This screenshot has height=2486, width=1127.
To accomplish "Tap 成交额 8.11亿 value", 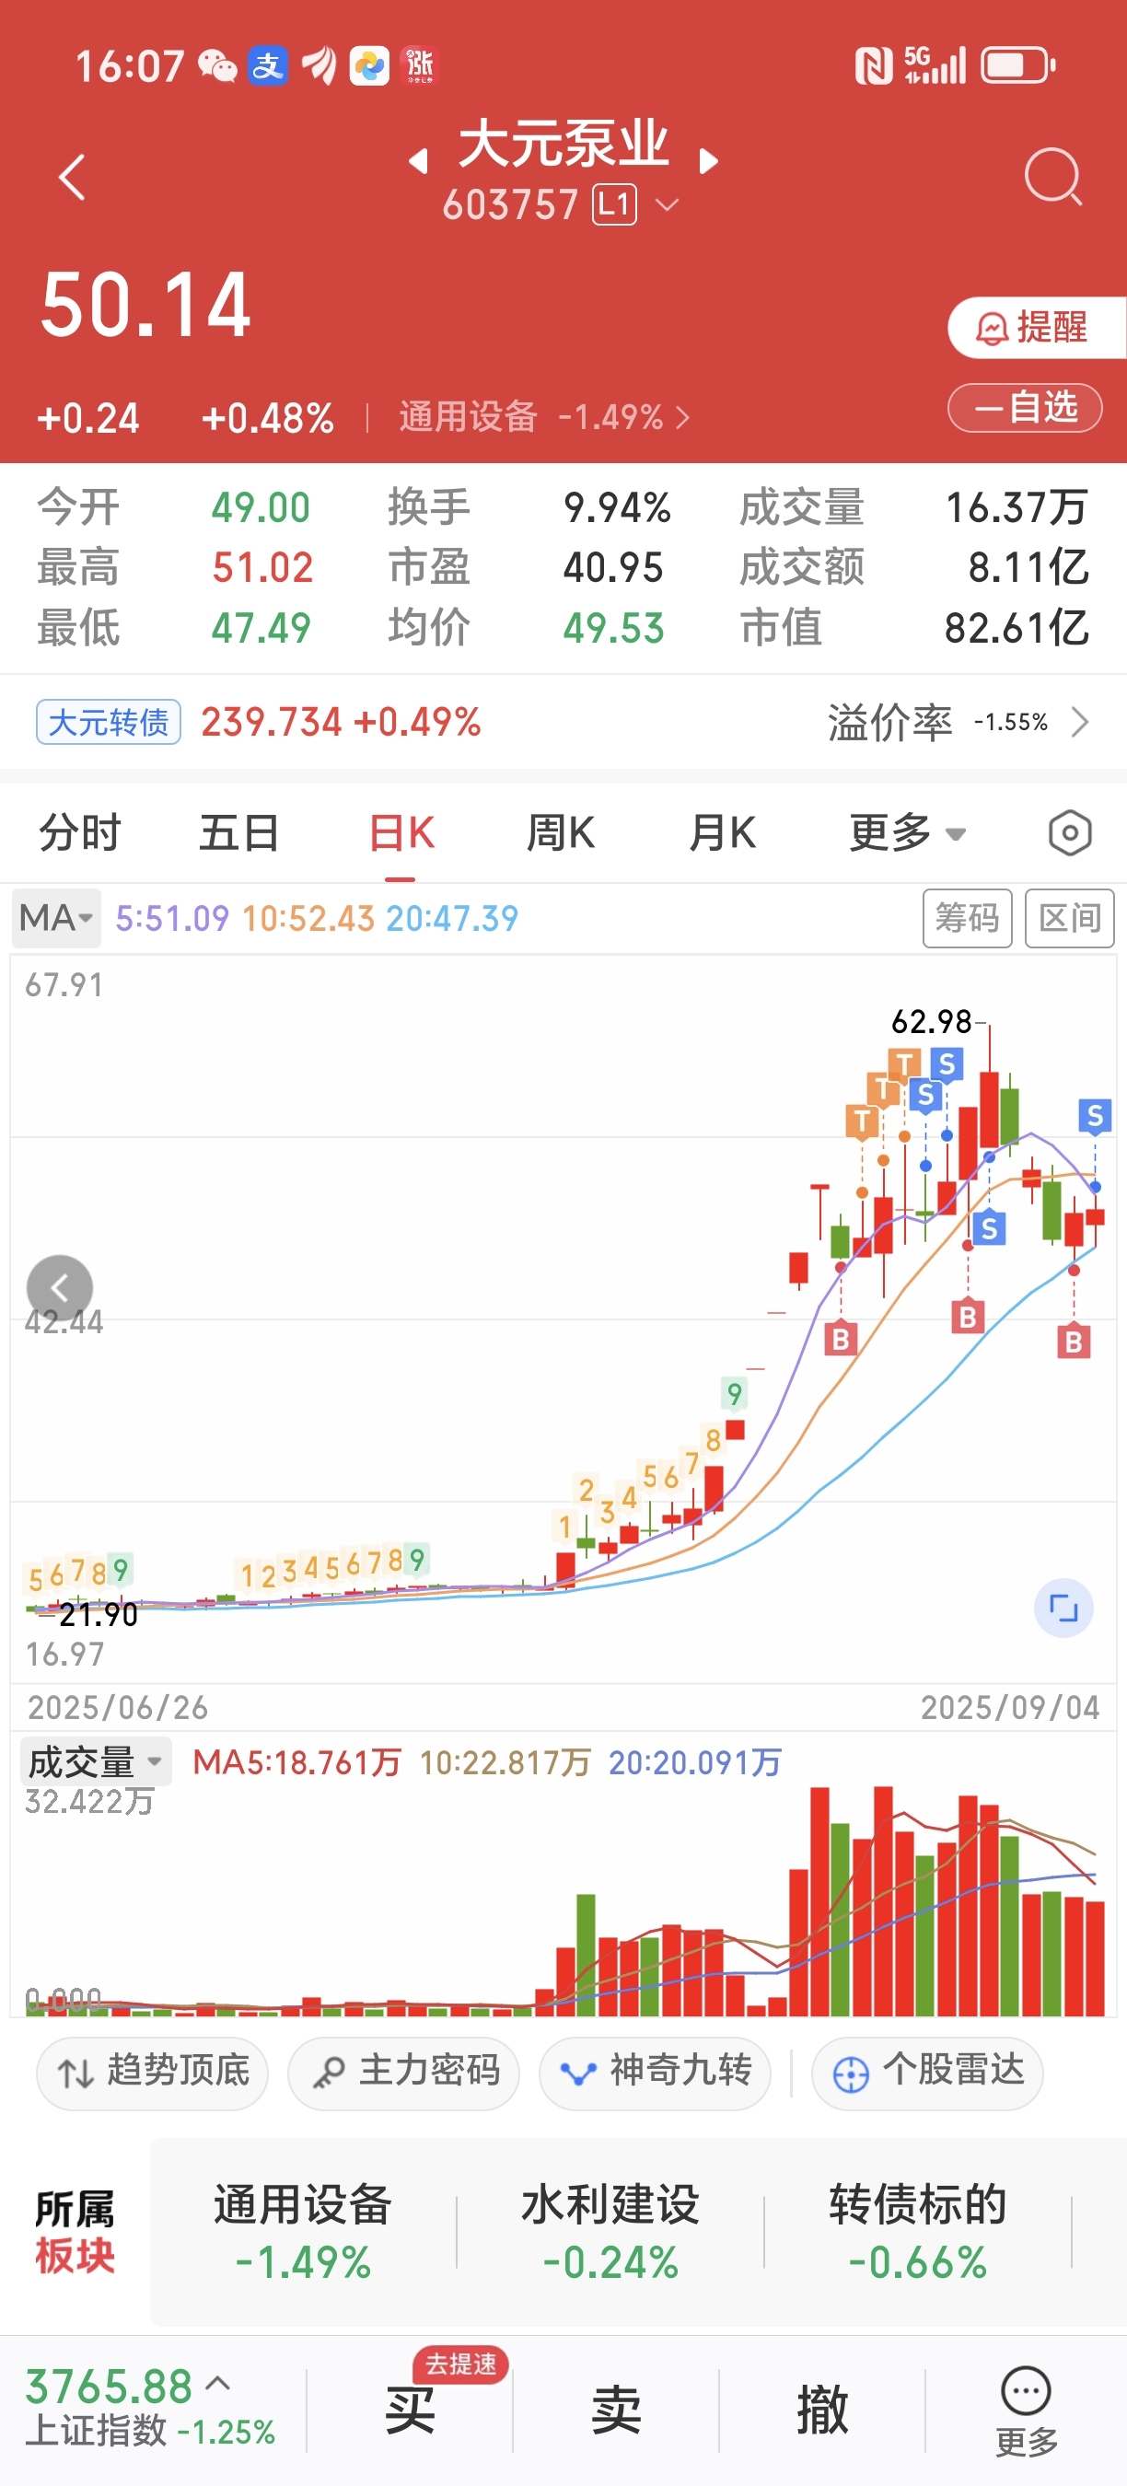I will pos(1028,567).
